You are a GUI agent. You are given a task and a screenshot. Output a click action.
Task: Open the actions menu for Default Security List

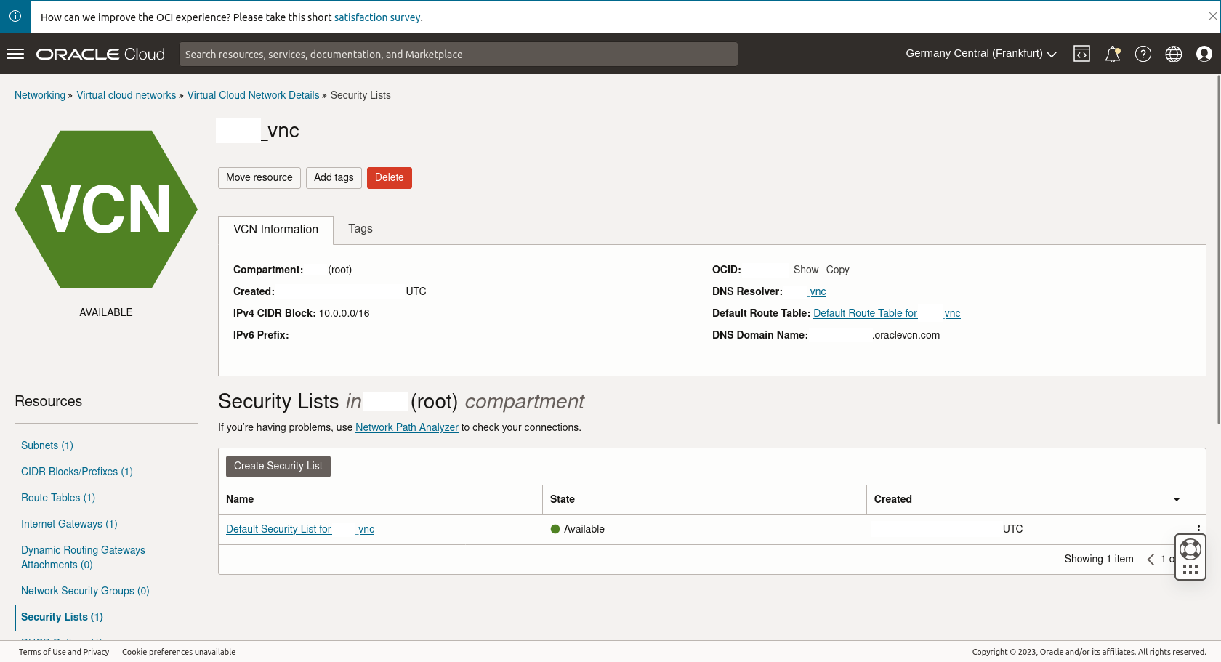click(x=1198, y=529)
